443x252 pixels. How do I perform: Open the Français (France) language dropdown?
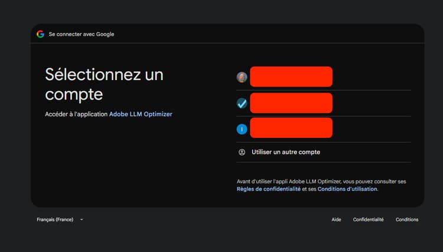coord(60,220)
